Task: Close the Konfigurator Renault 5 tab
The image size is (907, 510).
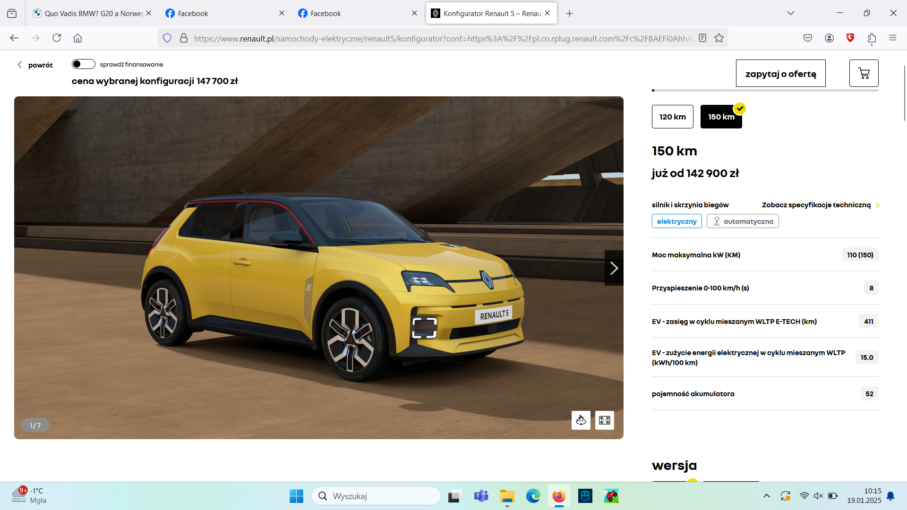Action: [547, 13]
